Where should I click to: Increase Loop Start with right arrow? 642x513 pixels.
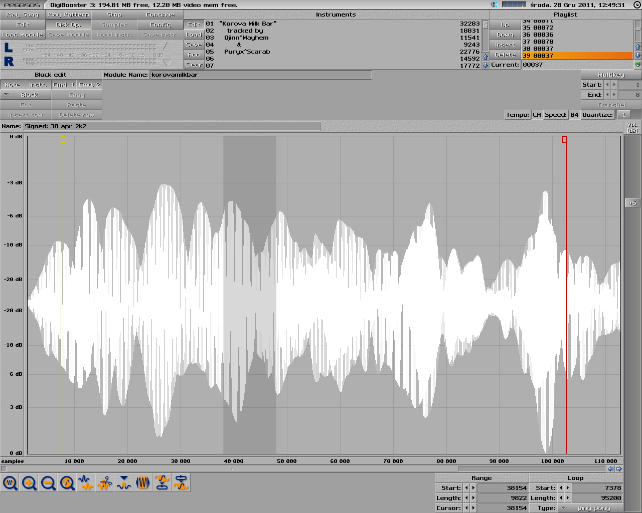coord(568,488)
